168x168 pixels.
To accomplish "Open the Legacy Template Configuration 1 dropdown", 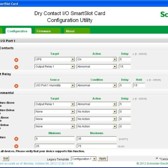I will click(84, 159).
